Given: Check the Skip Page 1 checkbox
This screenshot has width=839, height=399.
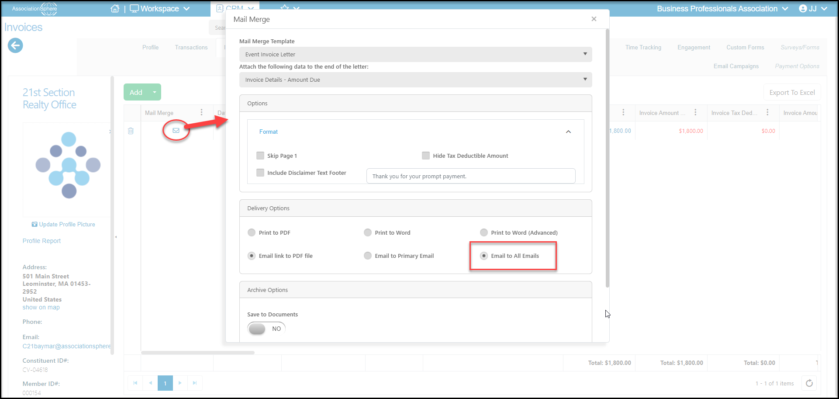Looking at the screenshot, I should [x=260, y=156].
